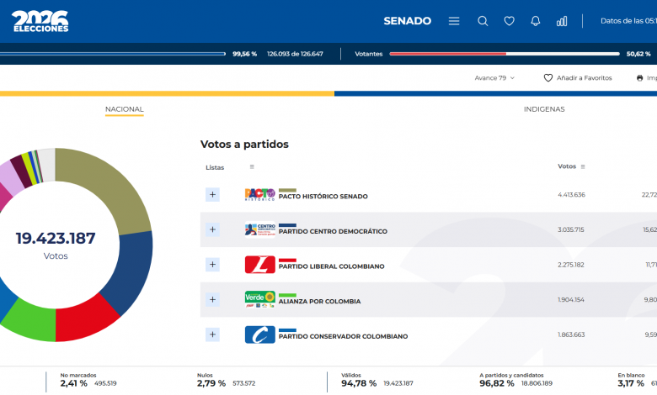Image resolution: width=657 pixels, height=395 pixels.
Task: Expand Partido Centro Democrático row
Action: click(212, 229)
